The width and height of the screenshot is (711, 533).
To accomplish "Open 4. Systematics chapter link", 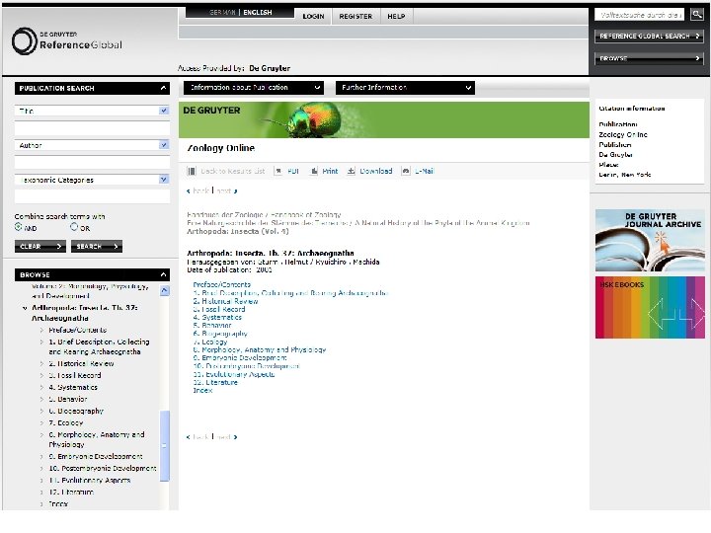I will (217, 317).
